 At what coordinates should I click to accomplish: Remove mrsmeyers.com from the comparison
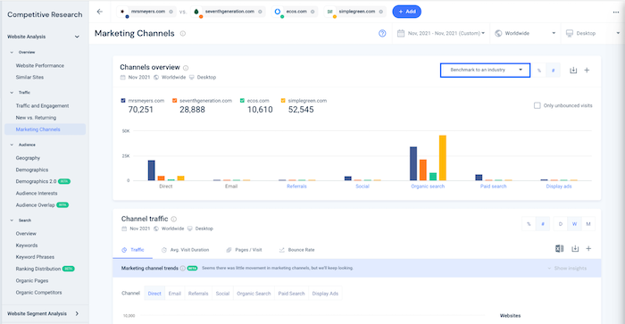(171, 12)
